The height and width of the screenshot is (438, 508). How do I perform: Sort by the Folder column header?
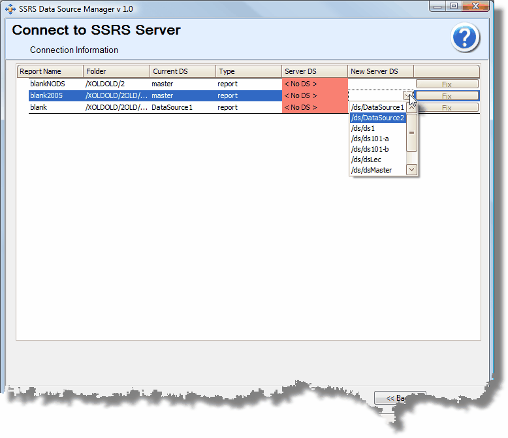(117, 71)
